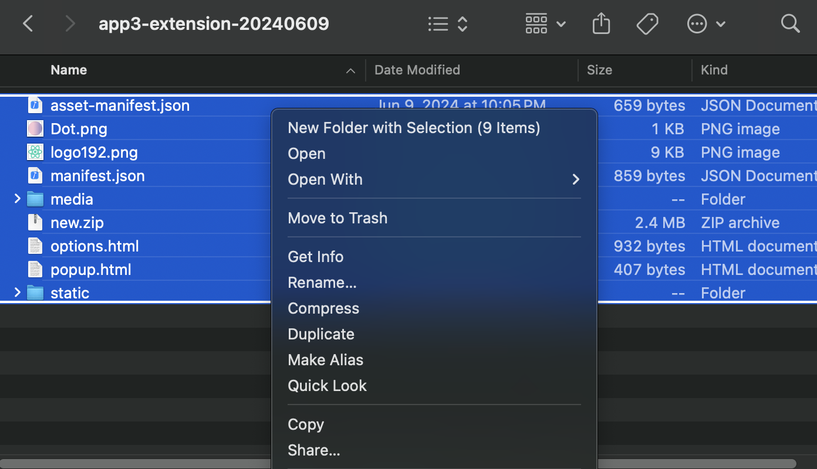Sort by the Name column header
The height and width of the screenshot is (469, 817).
click(x=69, y=70)
